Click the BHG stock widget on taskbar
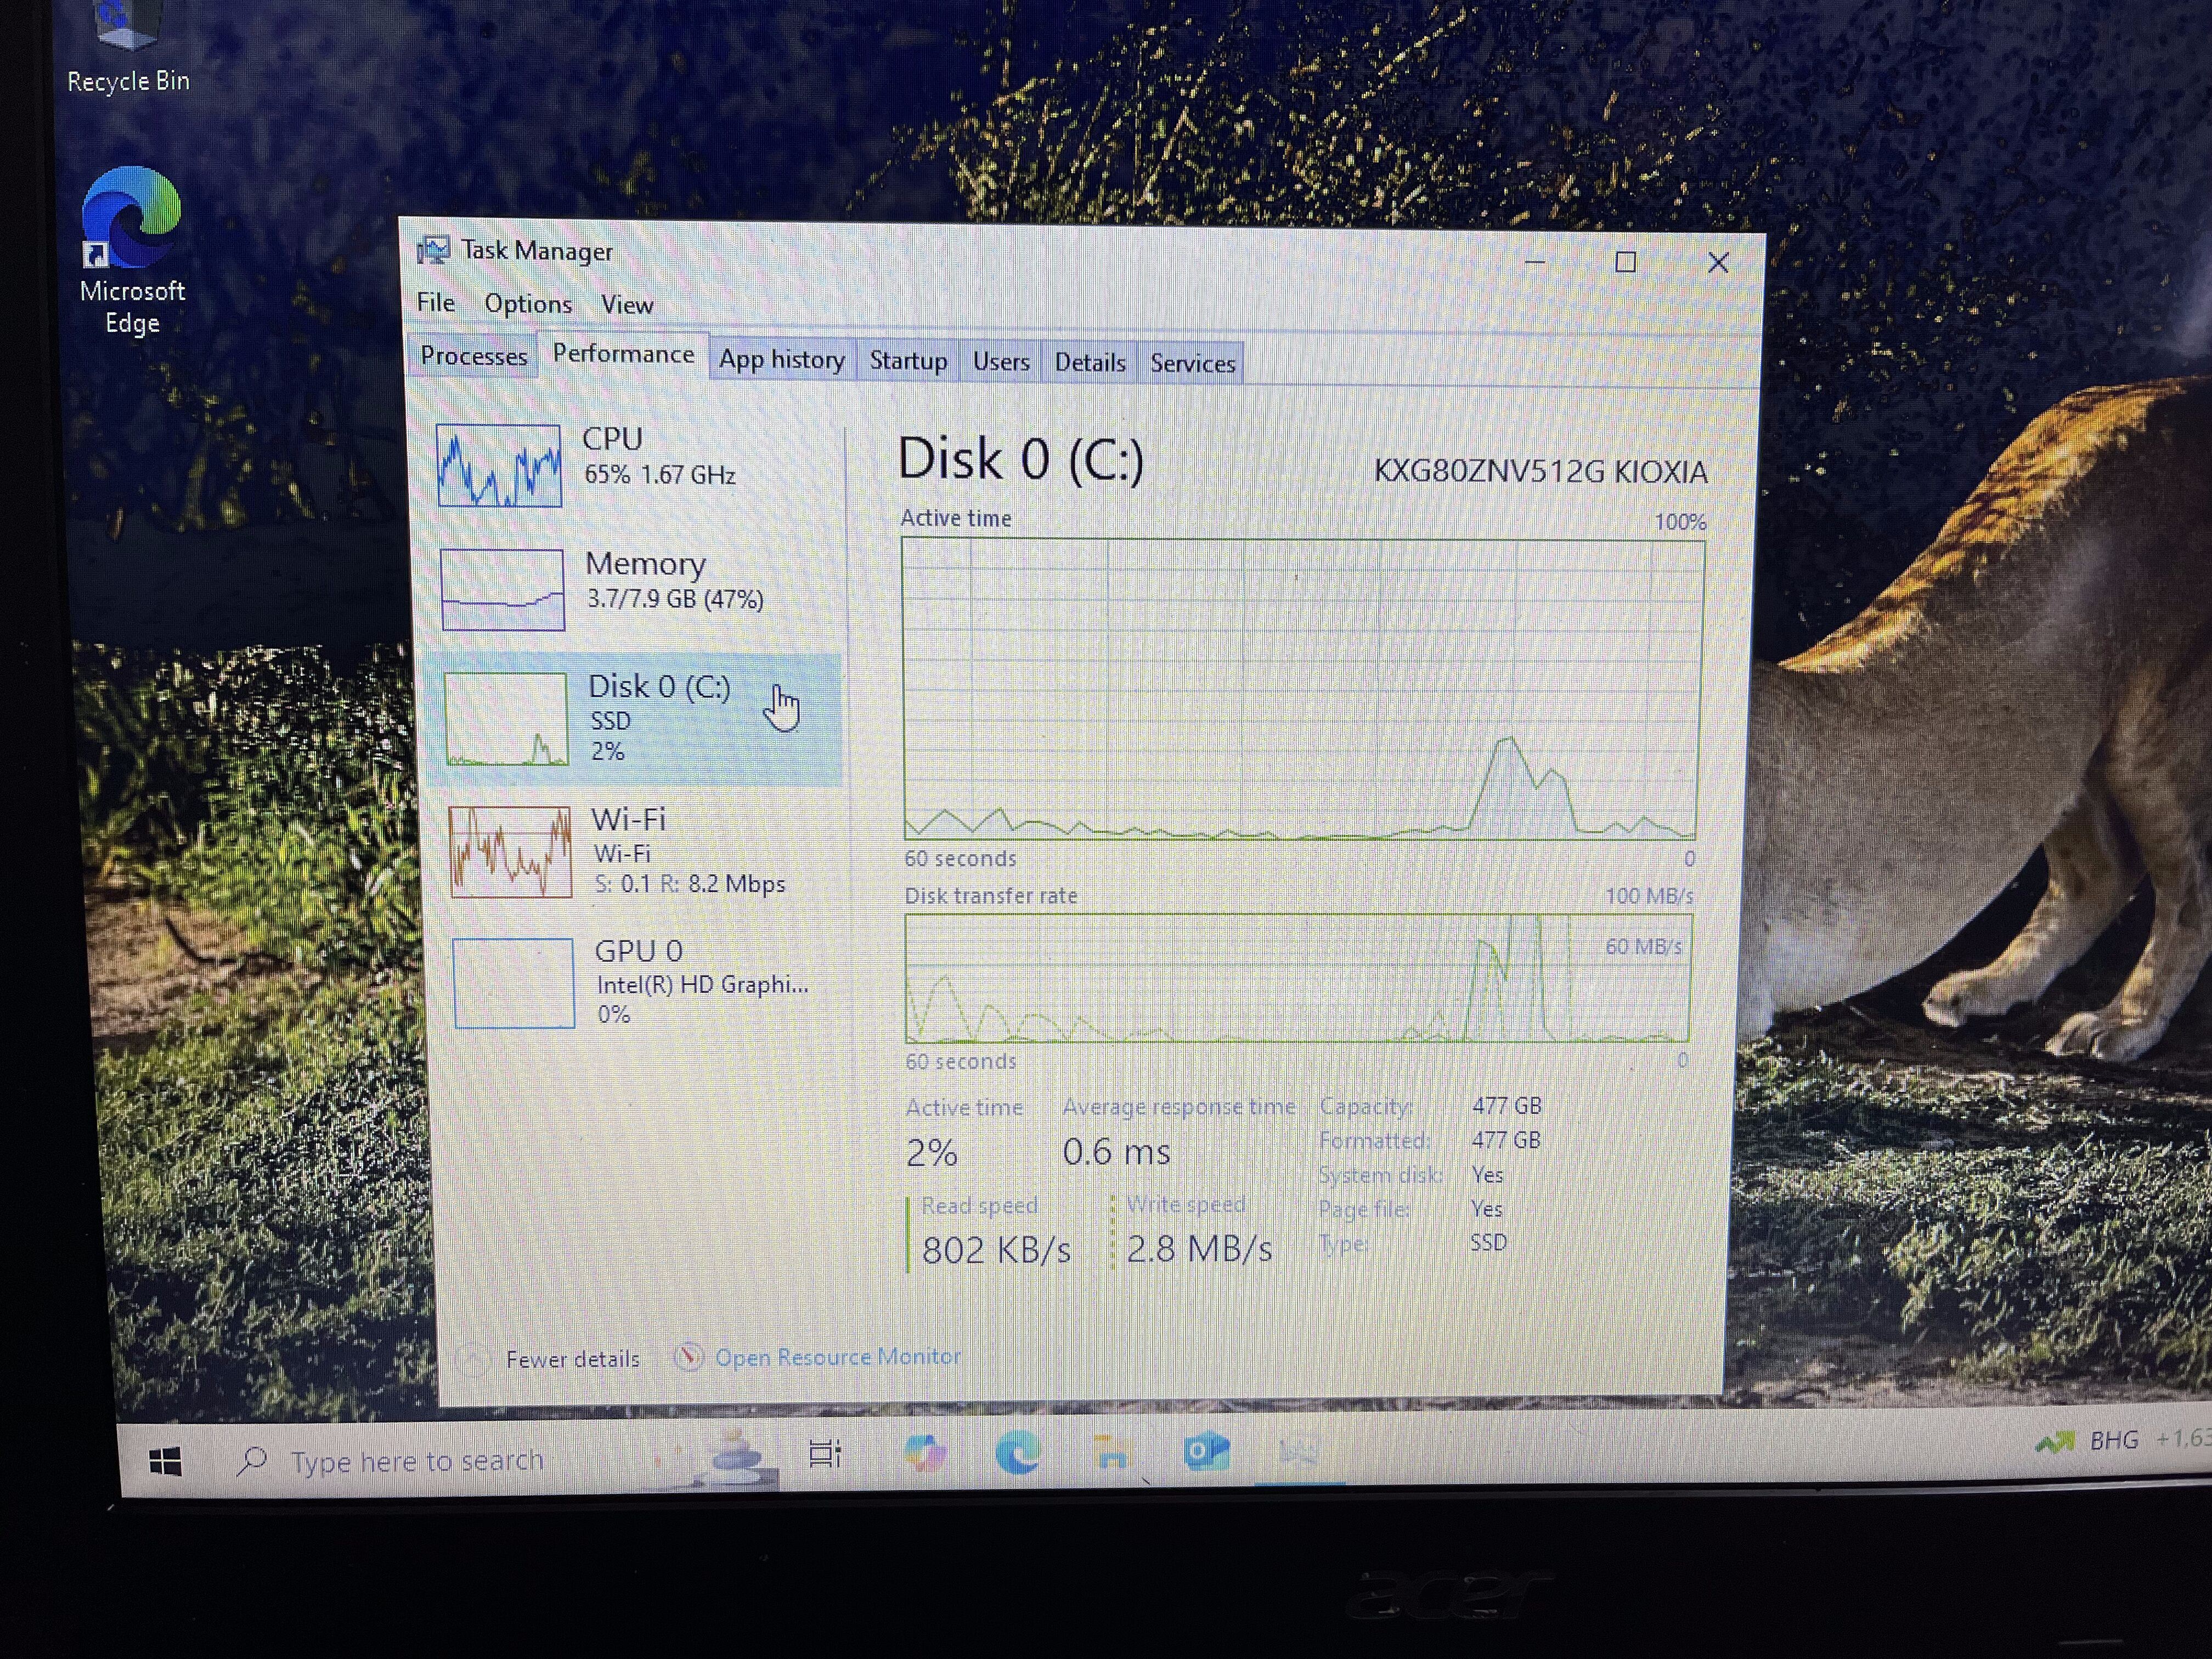This screenshot has height=1659, width=2212. coord(2122,1441)
